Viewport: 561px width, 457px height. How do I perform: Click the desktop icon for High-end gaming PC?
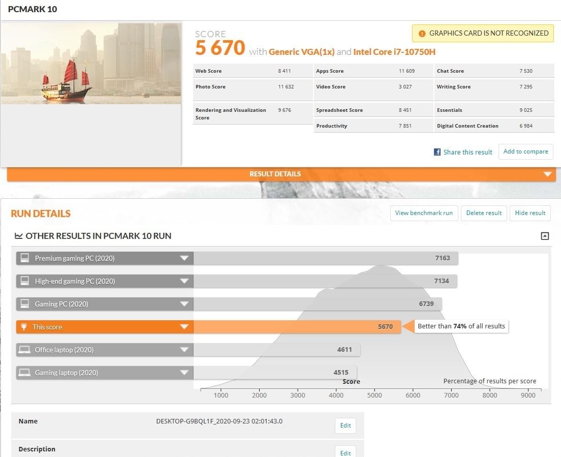25,281
